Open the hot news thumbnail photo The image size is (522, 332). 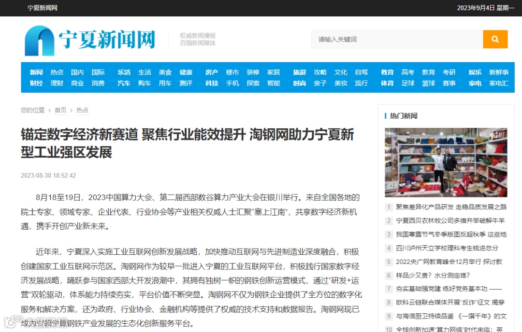pos(446,163)
